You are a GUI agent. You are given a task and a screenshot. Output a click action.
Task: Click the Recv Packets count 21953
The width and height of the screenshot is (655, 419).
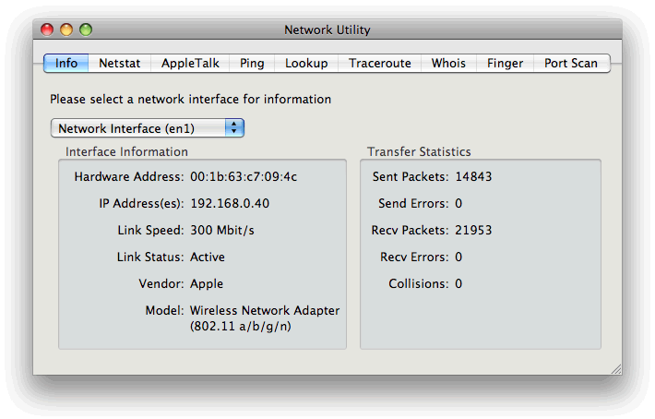[x=473, y=230]
